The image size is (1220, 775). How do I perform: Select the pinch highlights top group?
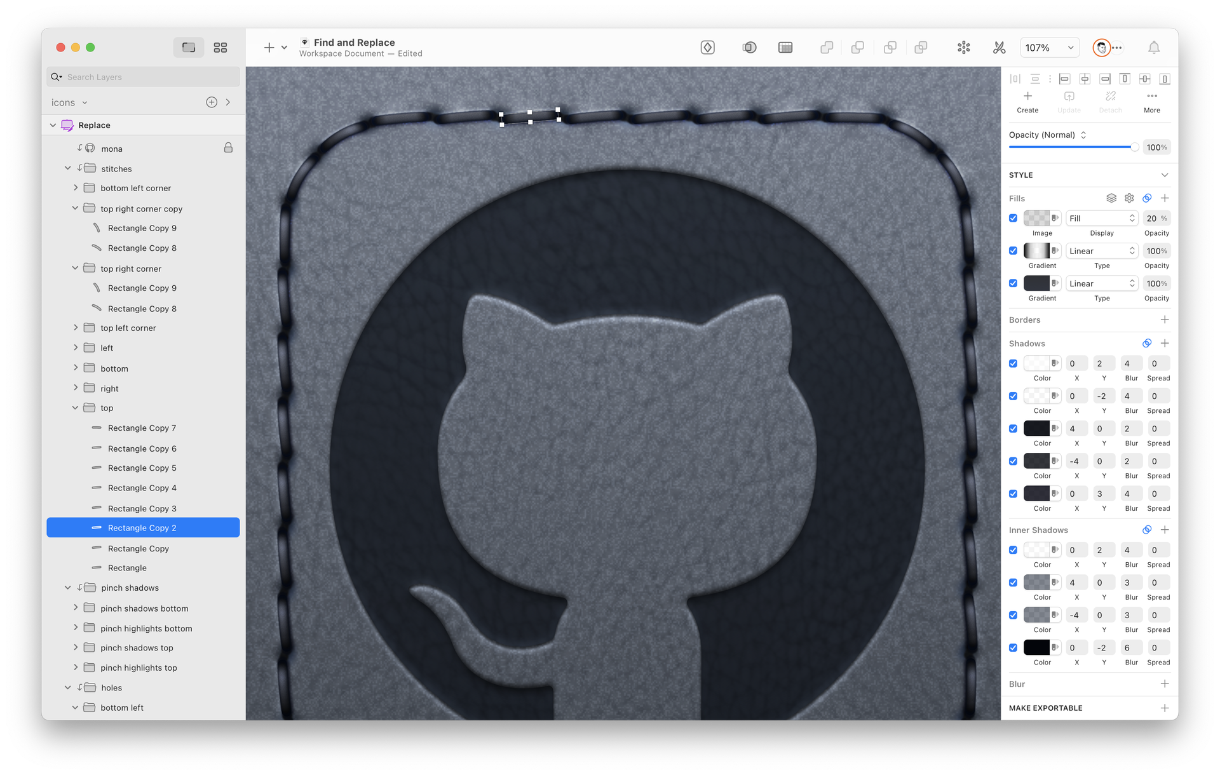click(143, 668)
